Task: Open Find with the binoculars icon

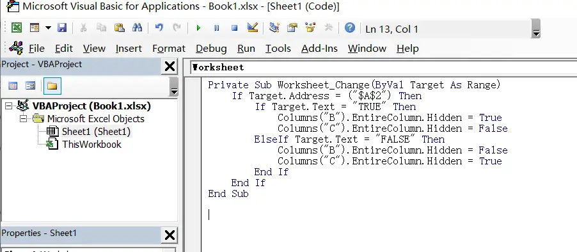Action: click(x=138, y=28)
